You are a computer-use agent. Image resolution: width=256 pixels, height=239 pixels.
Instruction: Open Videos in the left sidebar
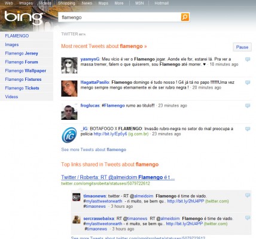[11, 97]
